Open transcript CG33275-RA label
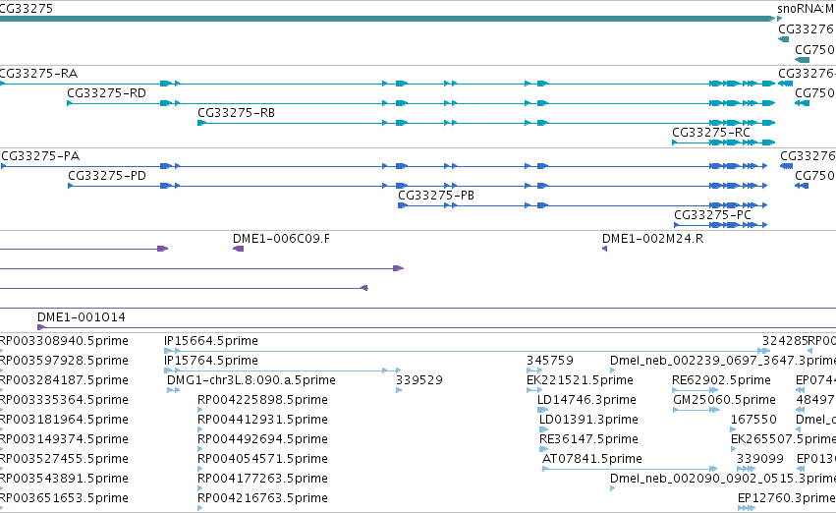This screenshot has width=836, height=513. pyautogui.click(x=38, y=73)
